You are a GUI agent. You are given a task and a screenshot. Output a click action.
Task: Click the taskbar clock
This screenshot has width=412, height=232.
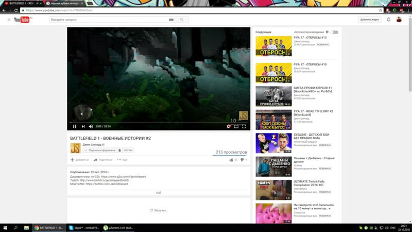point(404,228)
